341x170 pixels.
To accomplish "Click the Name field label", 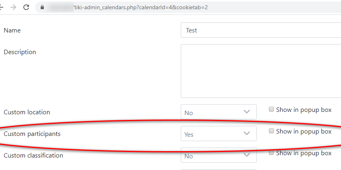I will (12, 30).
